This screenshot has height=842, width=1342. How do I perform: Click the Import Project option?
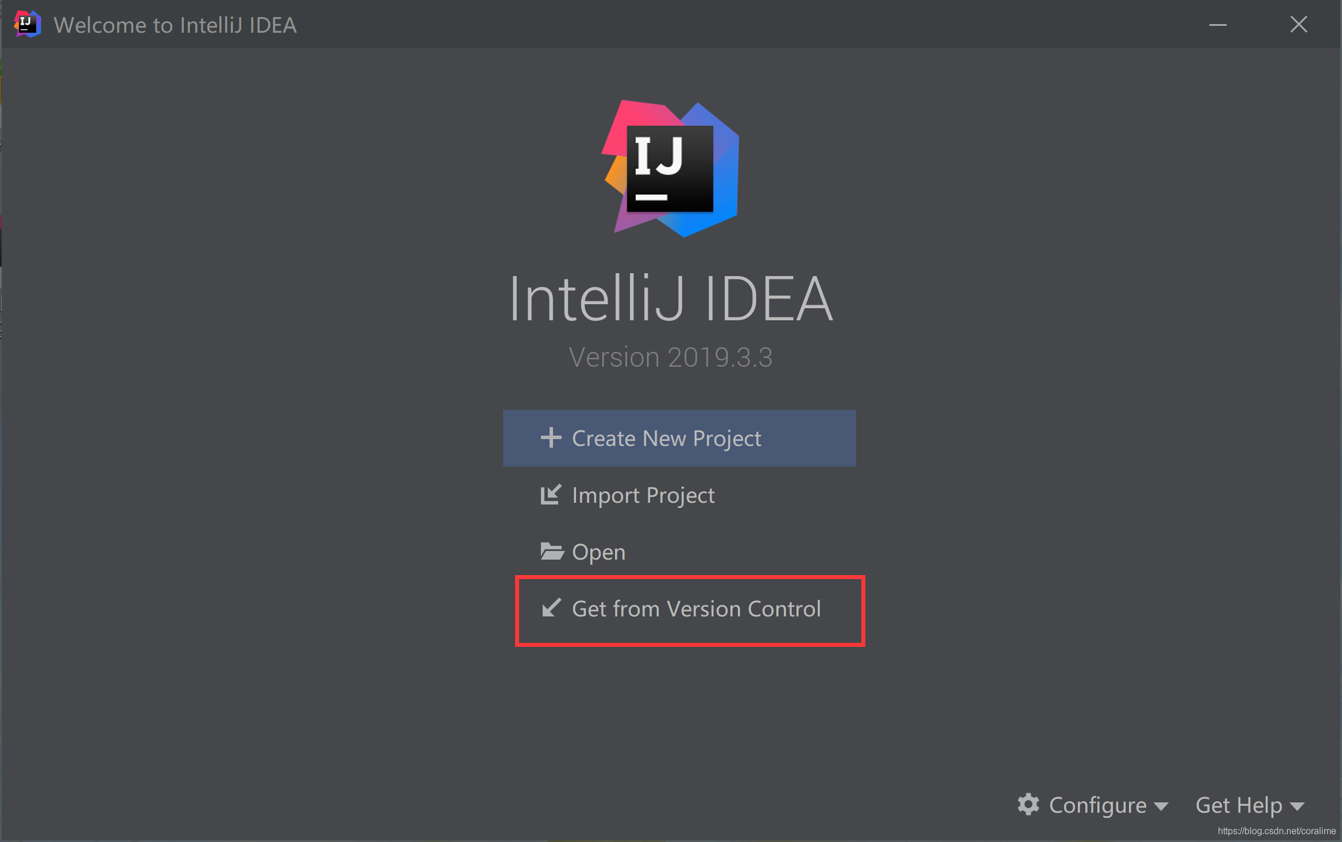tap(643, 494)
